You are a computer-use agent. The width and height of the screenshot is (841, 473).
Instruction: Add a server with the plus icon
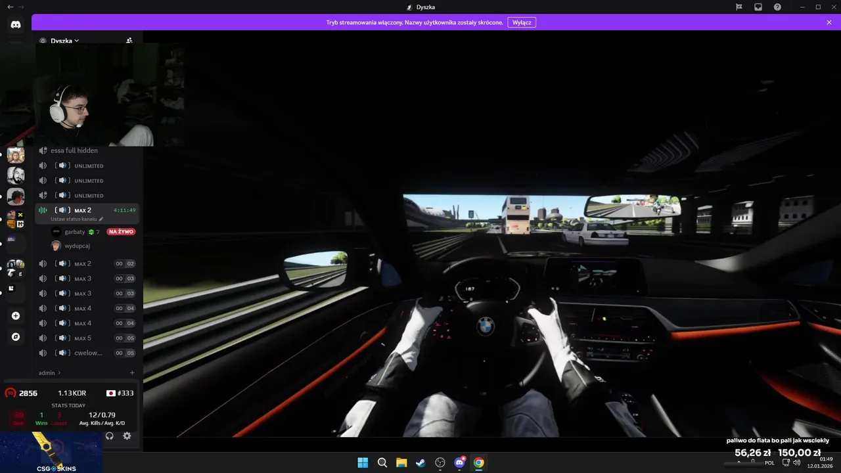click(x=16, y=316)
